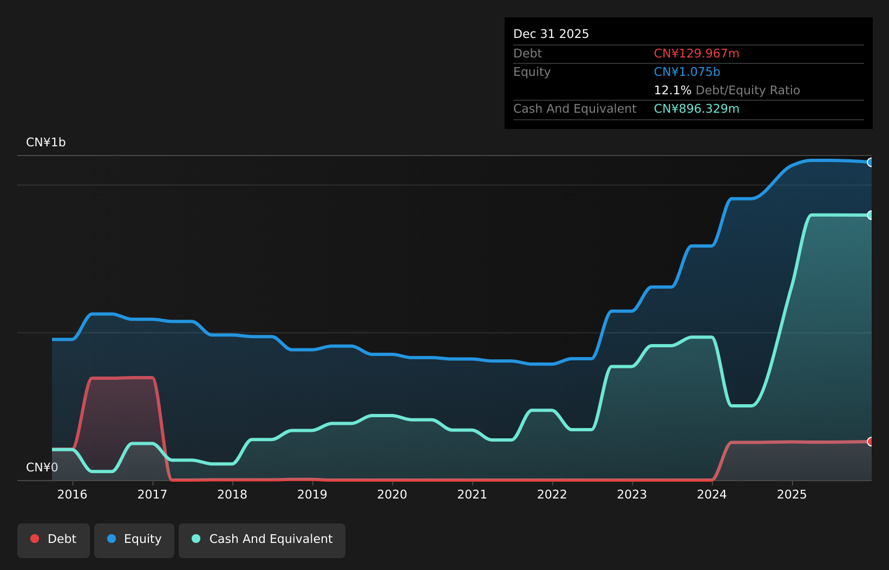
Task: Click the 2018 x-axis label
Action: tap(232, 494)
